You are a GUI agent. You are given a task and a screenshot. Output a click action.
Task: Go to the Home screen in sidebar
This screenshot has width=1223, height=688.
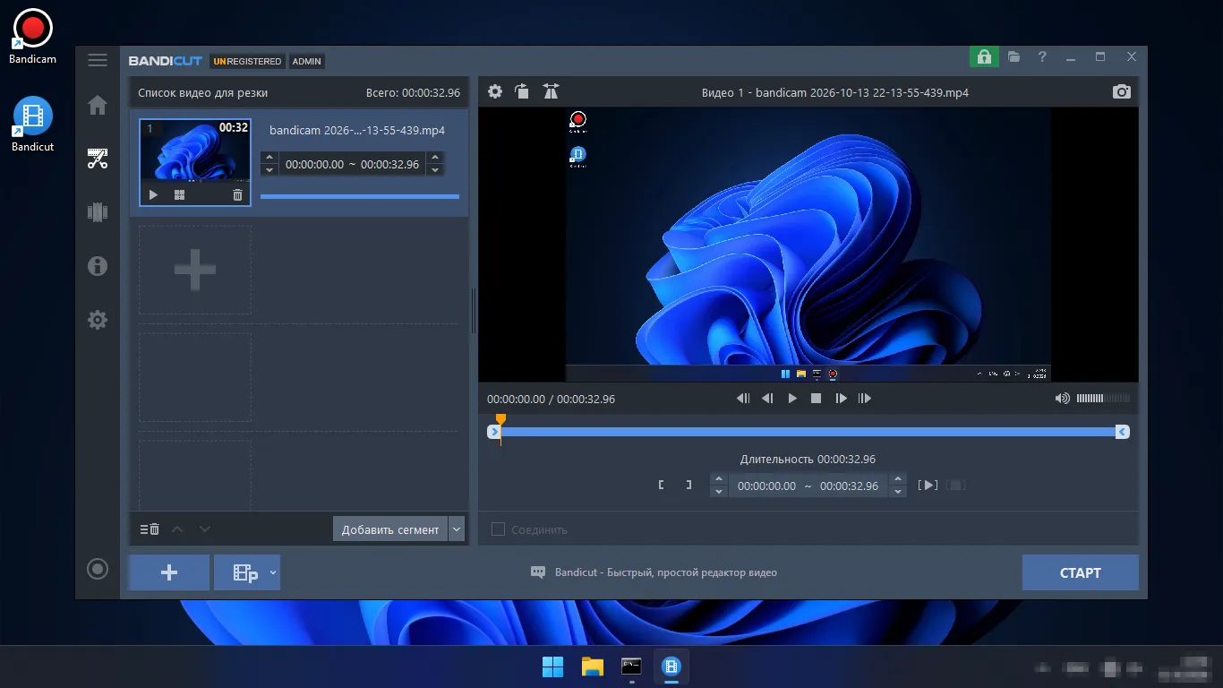98,106
